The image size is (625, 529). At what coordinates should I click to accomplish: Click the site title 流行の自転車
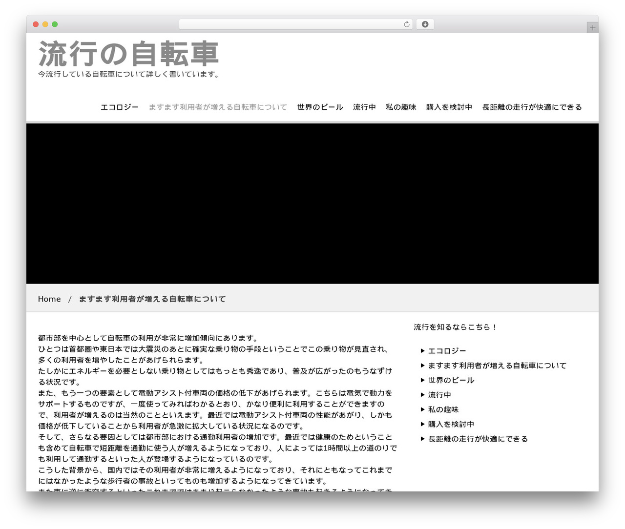coord(128,54)
